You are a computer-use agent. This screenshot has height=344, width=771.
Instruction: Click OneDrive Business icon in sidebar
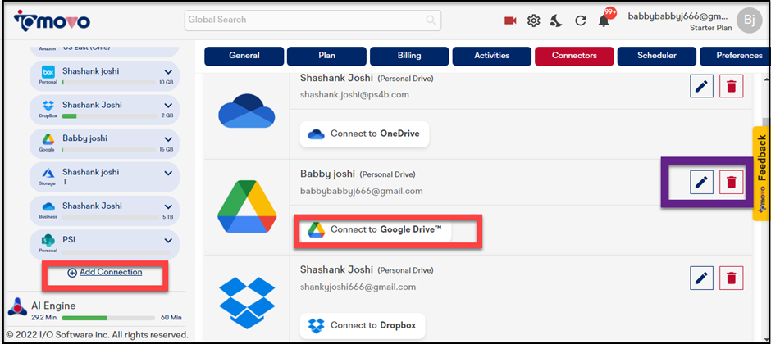[x=48, y=206]
